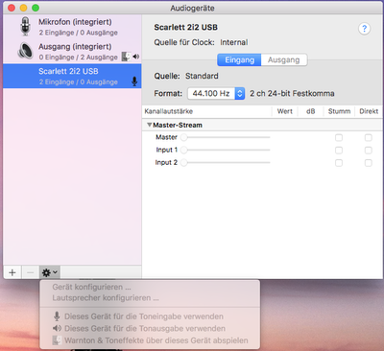Click the dB column header
Screen dimensions: 384x351
310,111
